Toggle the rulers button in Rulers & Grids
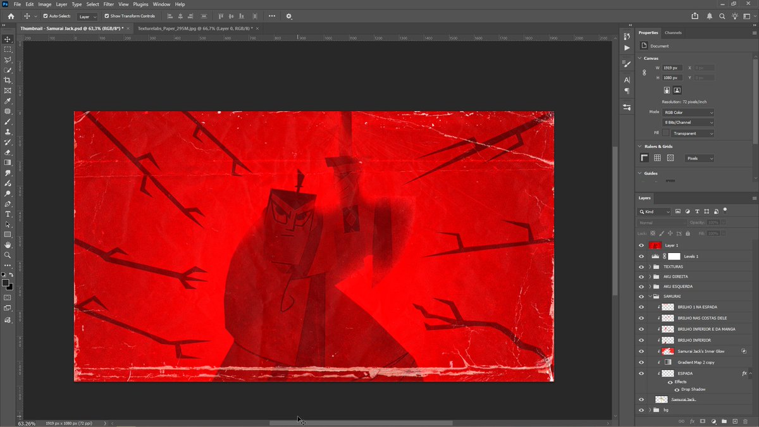 click(645, 158)
